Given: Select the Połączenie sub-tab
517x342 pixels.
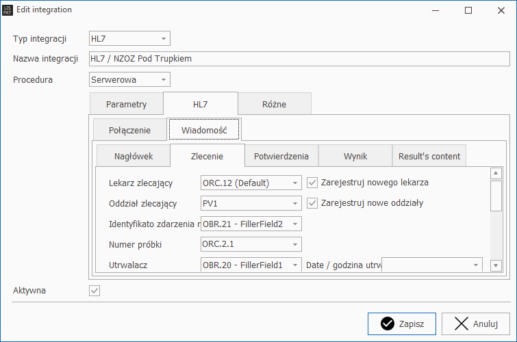Looking at the screenshot, I should click(x=129, y=130).
